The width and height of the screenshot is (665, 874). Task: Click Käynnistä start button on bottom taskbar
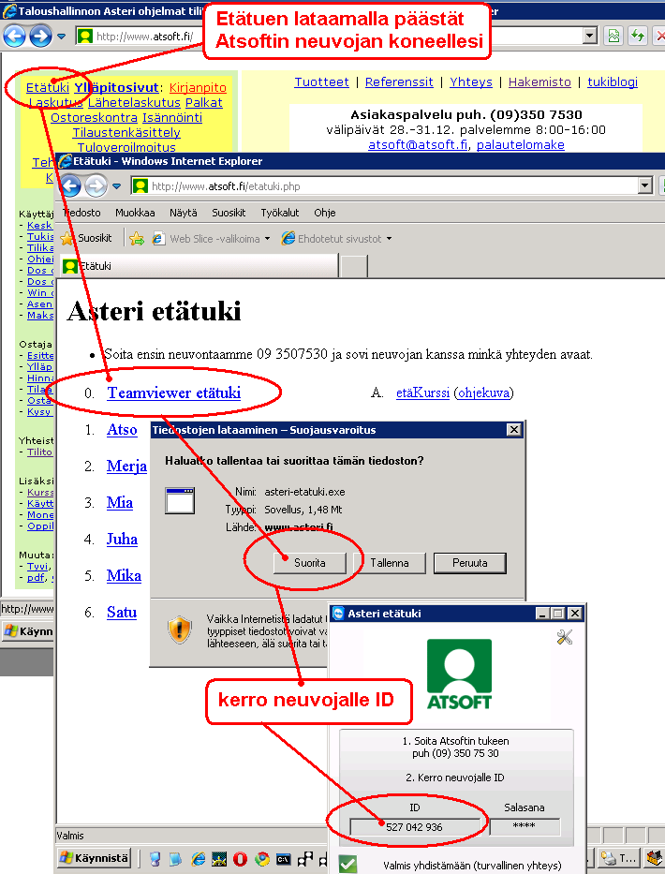point(95,858)
